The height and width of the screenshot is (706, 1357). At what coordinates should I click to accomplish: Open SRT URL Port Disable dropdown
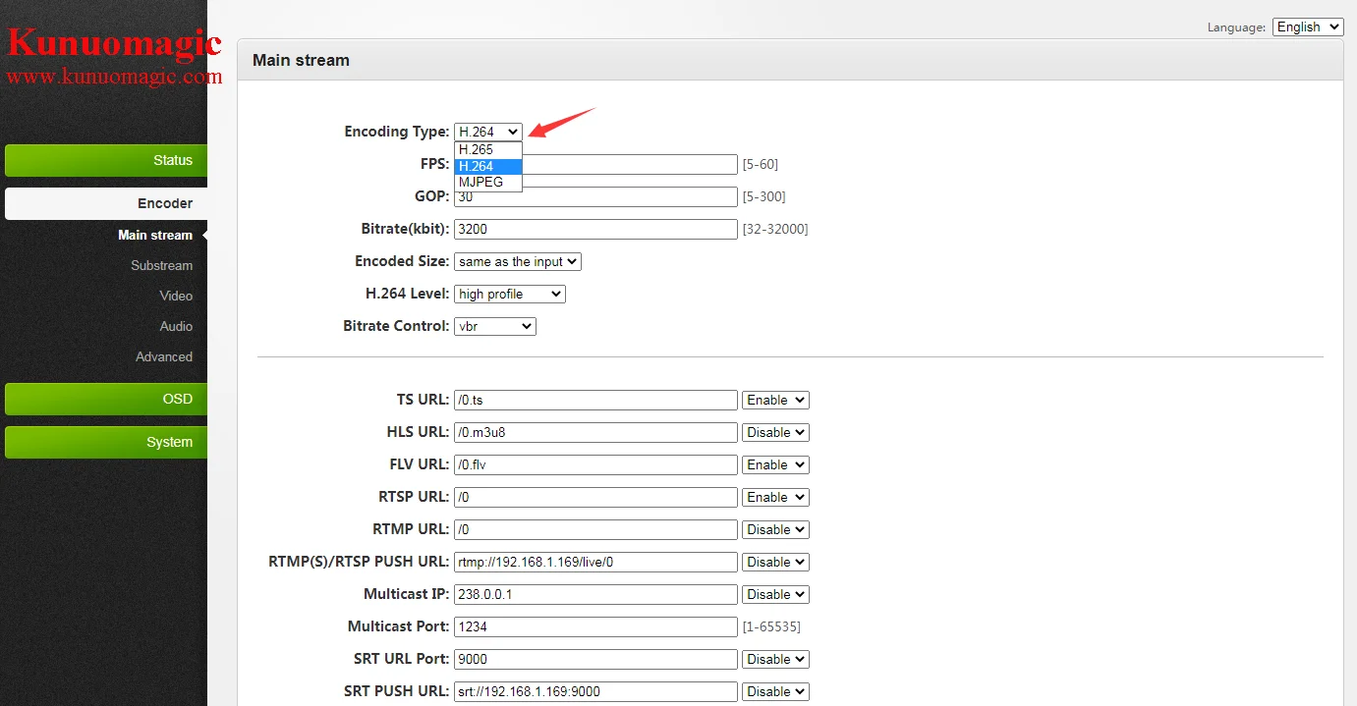775,659
